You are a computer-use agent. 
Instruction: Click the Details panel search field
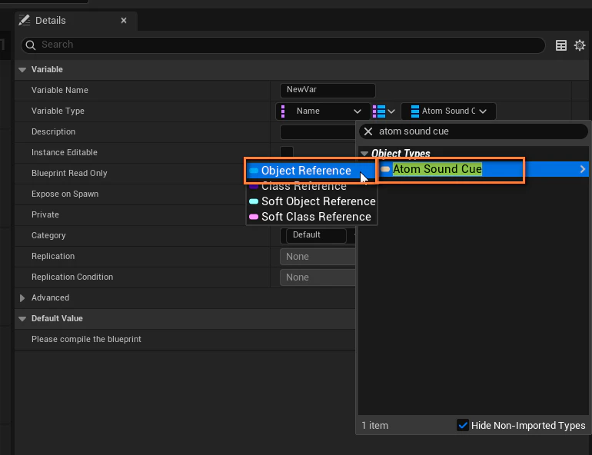283,45
